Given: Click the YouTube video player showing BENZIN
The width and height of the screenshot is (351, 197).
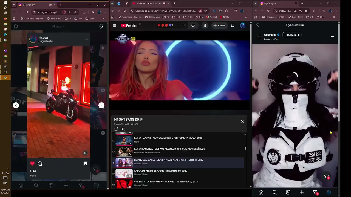Looking at the screenshot, I should [x=180, y=70].
